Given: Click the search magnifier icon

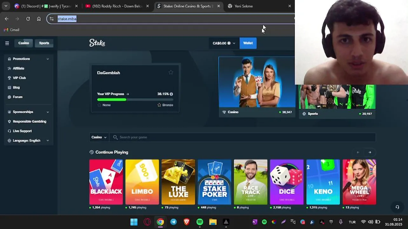Looking at the screenshot, I should click(x=115, y=137).
